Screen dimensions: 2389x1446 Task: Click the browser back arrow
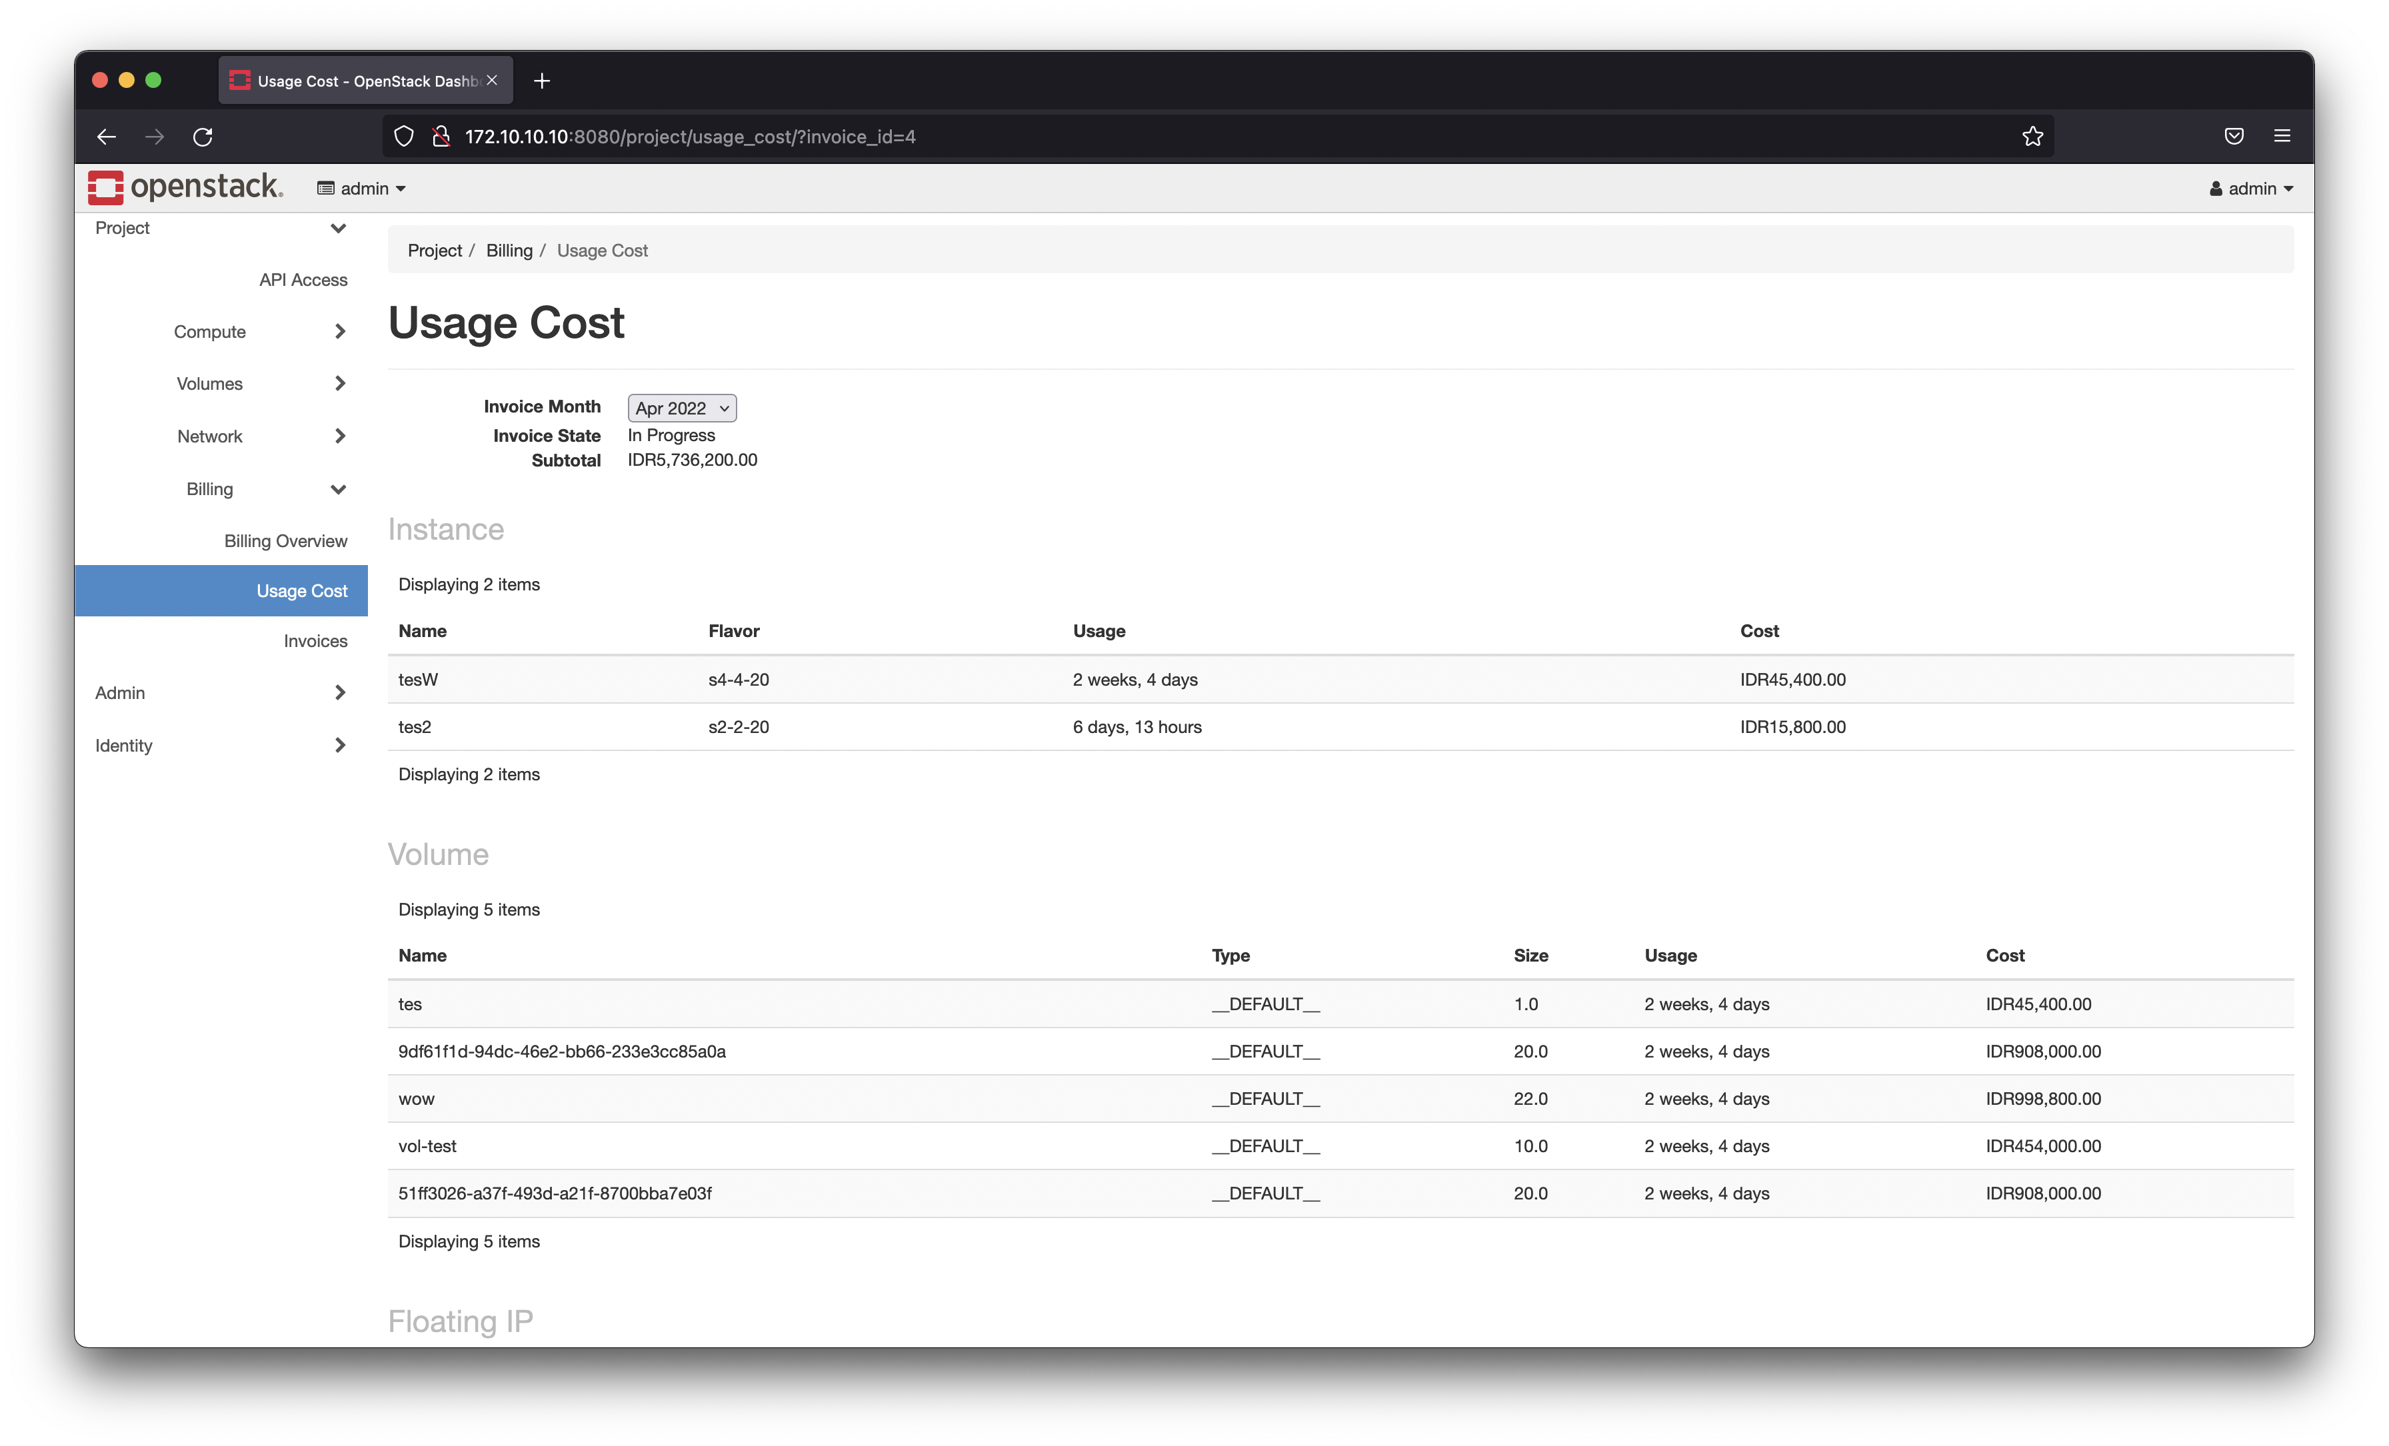(x=107, y=137)
